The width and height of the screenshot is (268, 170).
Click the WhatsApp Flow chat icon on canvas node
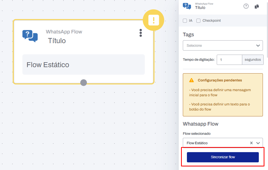pos(30,36)
